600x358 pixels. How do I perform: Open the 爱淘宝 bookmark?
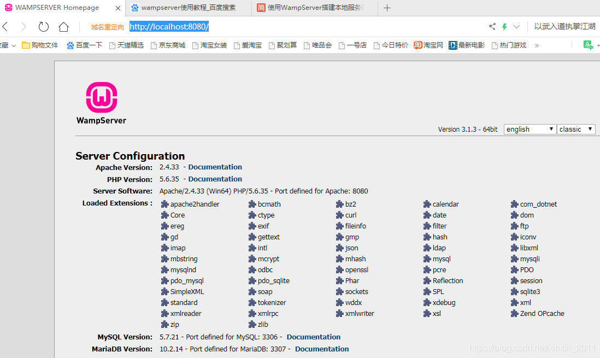[x=248, y=45]
